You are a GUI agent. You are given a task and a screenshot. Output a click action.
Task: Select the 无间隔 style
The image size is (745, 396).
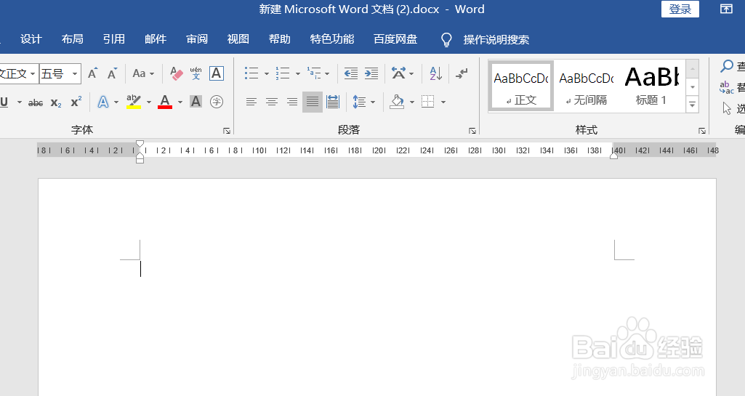click(x=587, y=86)
